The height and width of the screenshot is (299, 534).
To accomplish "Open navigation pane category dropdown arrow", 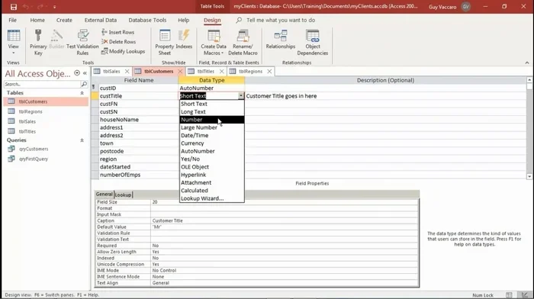I will [x=77, y=73].
